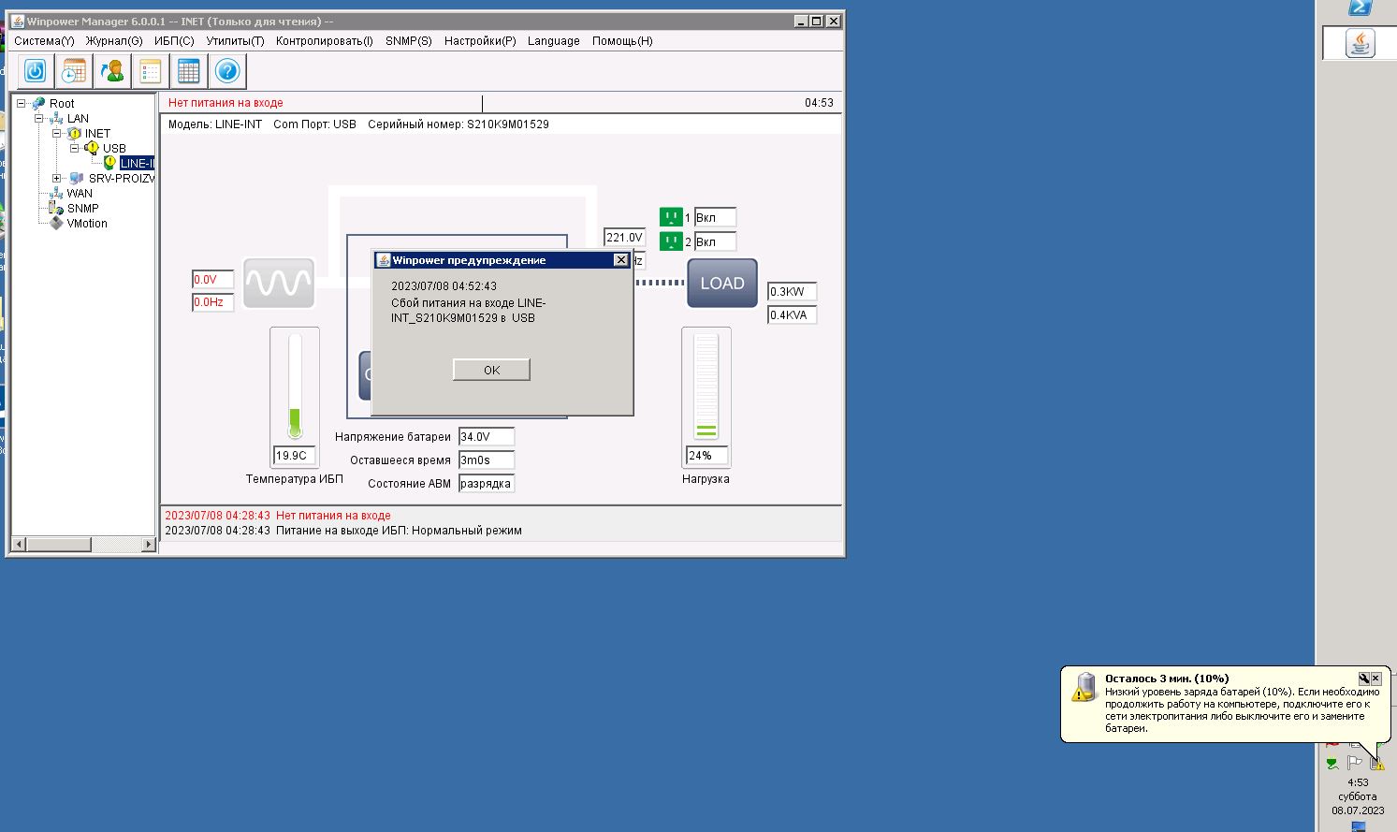This screenshot has width=1397, height=832.
Task: Click the input frequency 0.0Hz field
Action: tap(213, 302)
